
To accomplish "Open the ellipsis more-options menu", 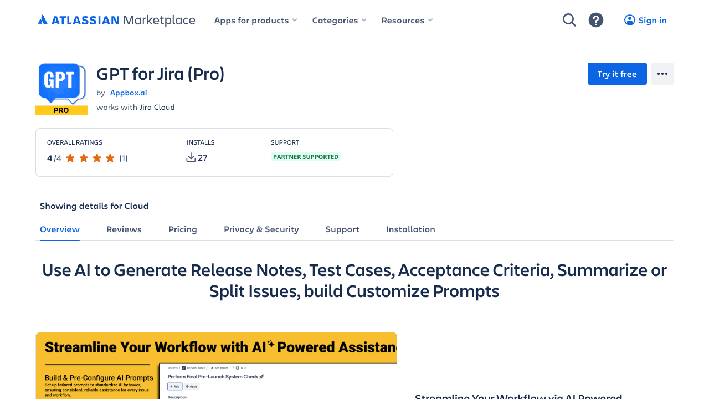I will [662, 73].
